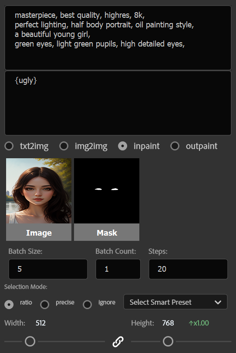Image resolution: width=236 pixels, height=353 pixels.
Task: Click into the negative prompt box with {ugly}
Action: coord(118,103)
